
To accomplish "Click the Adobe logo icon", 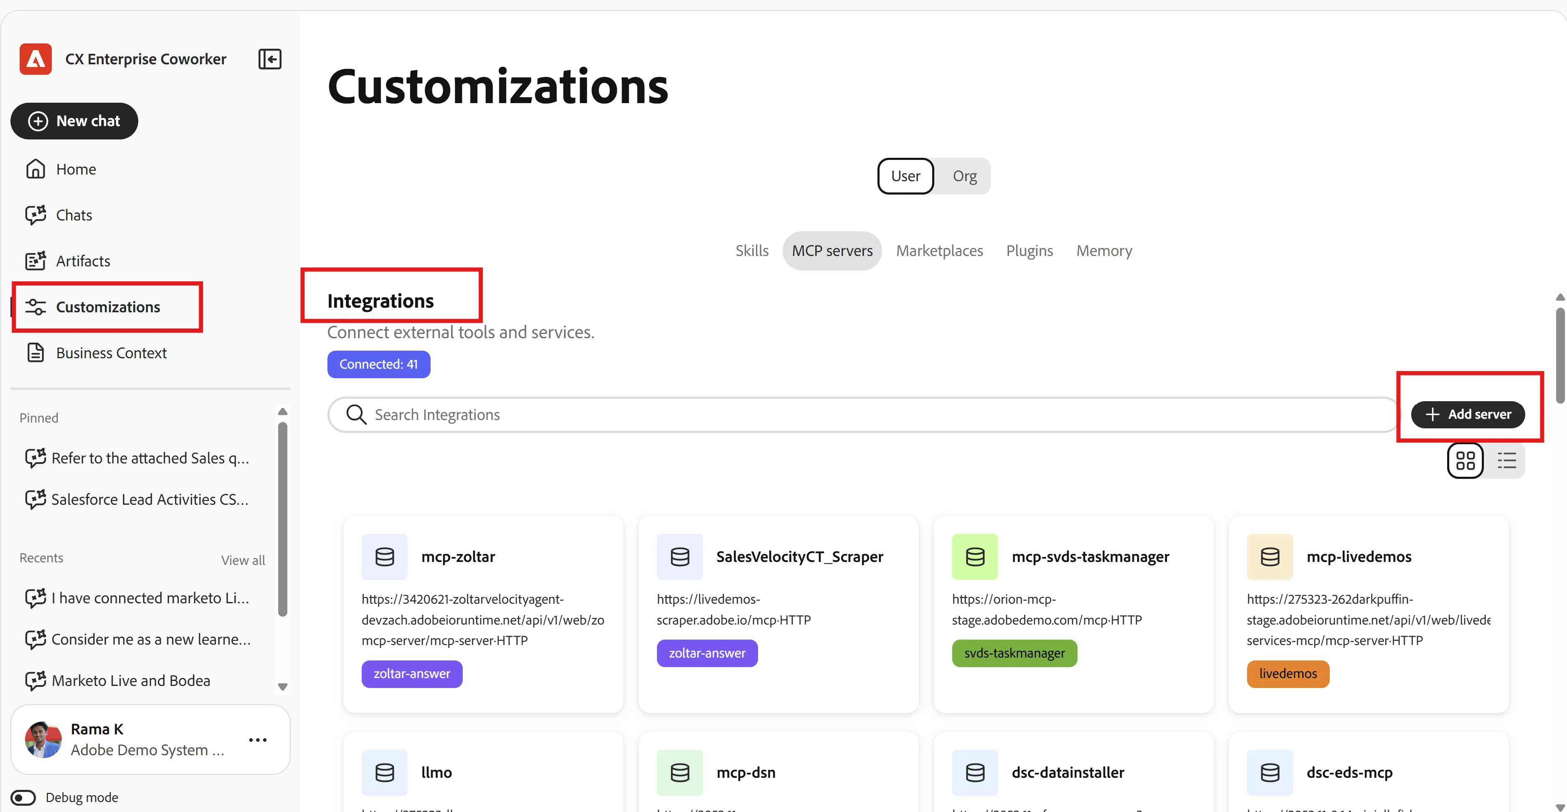I will pyautogui.click(x=35, y=59).
